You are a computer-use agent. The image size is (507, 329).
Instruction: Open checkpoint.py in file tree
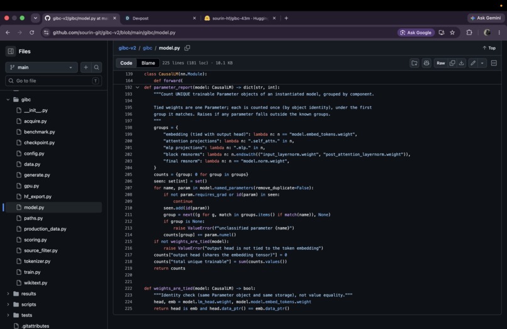click(39, 143)
